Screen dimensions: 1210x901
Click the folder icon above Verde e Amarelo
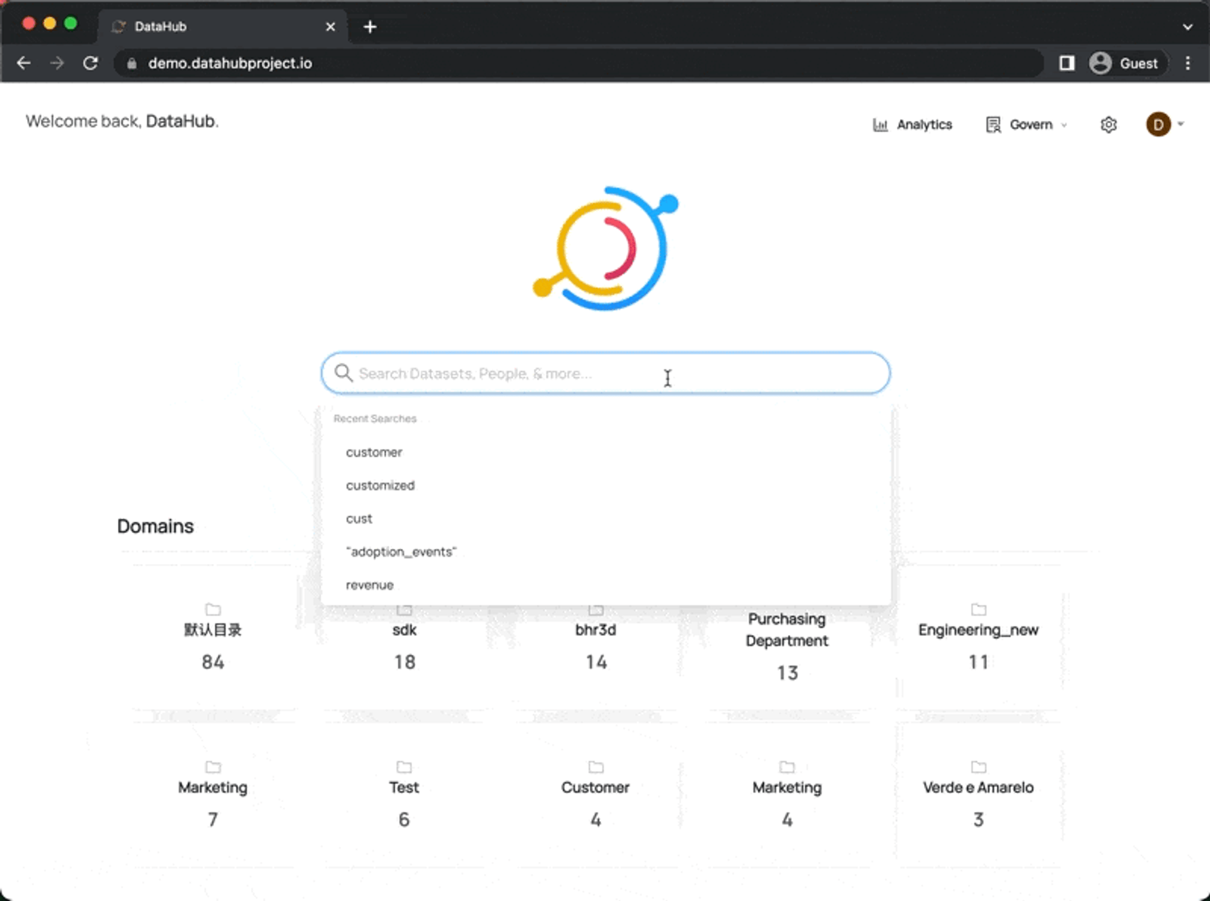tap(978, 767)
